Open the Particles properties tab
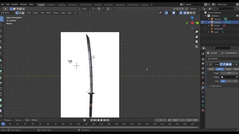239x134 pixels. 203,92
